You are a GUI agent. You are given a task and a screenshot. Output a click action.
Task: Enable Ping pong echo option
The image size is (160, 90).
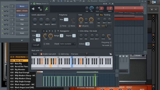[x=106, y=42]
